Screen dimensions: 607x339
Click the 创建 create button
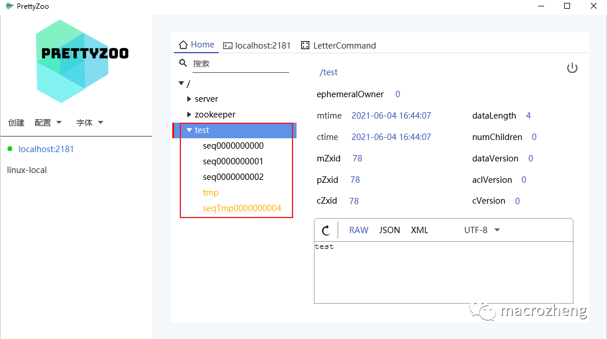16,123
